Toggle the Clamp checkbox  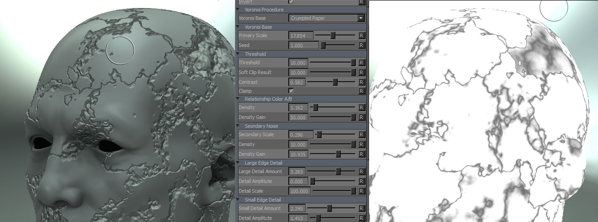[x=292, y=91]
